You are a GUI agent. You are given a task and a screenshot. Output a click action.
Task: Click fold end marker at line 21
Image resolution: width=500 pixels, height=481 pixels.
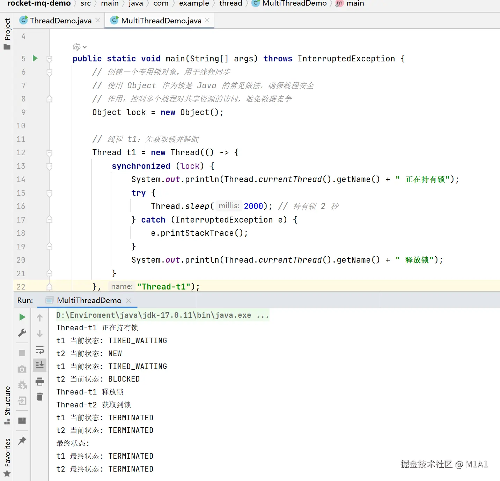pyautogui.click(x=50, y=273)
